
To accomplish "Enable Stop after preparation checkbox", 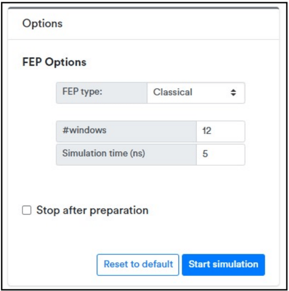I will (27, 210).
